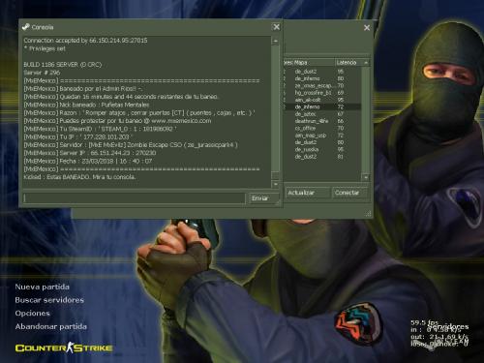The height and width of the screenshot is (363, 484).
Task: Click the 'Kicked : Estas BANEADO' console line
Action: [x=79, y=177]
